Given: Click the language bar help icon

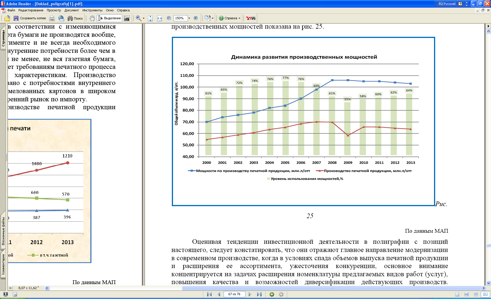Looking at the screenshot, I should pyautogui.click(x=460, y=4).
